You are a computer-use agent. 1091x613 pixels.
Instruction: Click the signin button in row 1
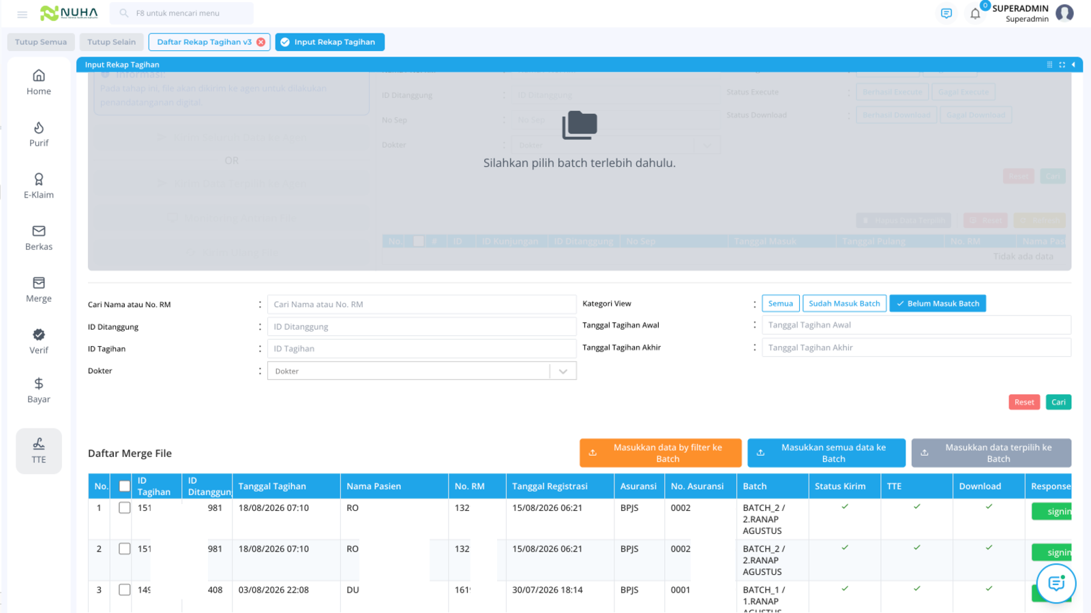click(x=1052, y=512)
